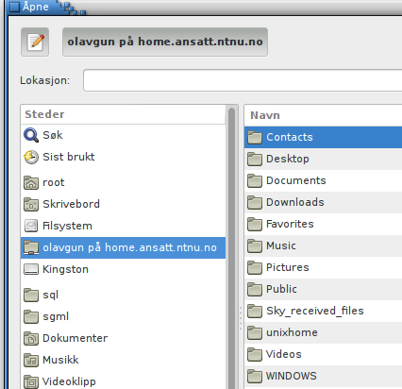
Task: Click the Navn column header
Action: click(323, 115)
